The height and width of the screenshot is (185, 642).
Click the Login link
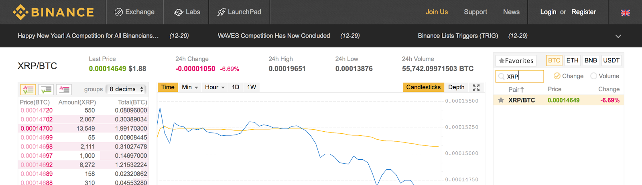coord(548,12)
